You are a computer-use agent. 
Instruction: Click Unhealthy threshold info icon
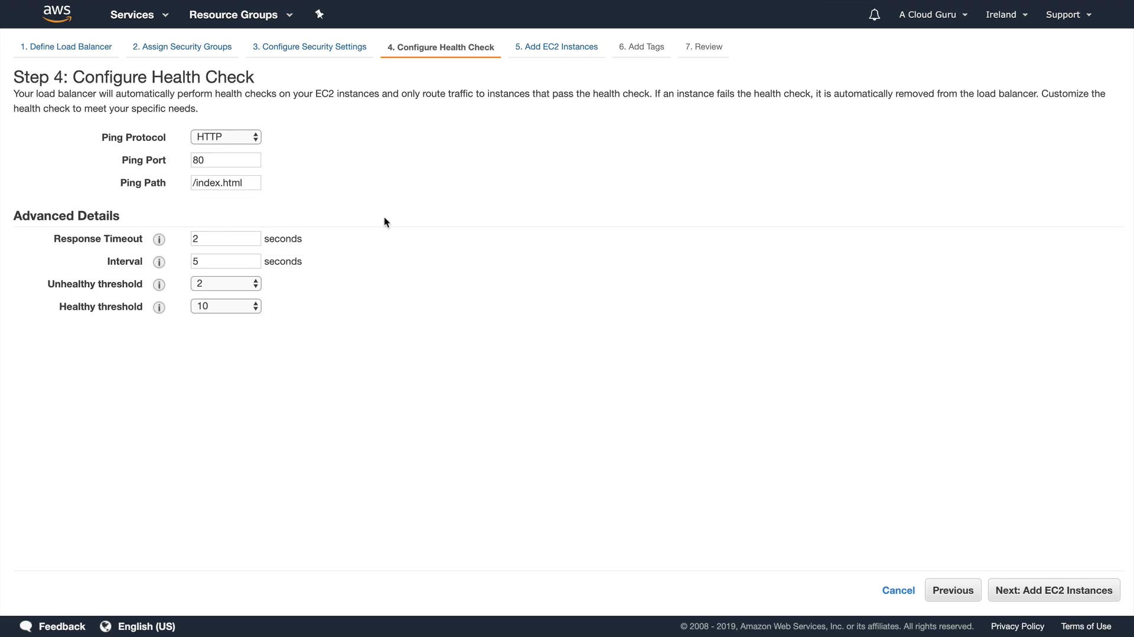(x=159, y=285)
